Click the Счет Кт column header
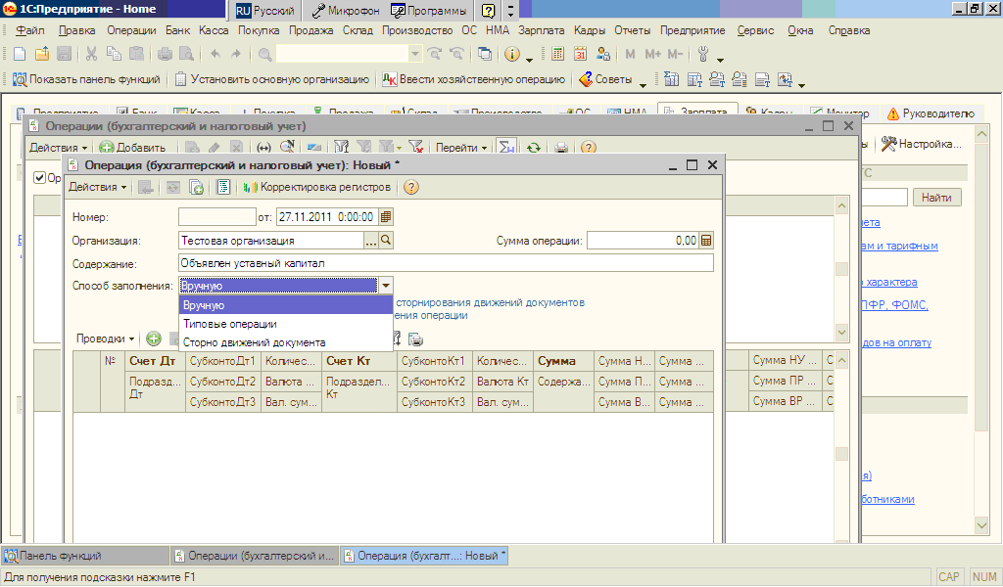 (358, 361)
